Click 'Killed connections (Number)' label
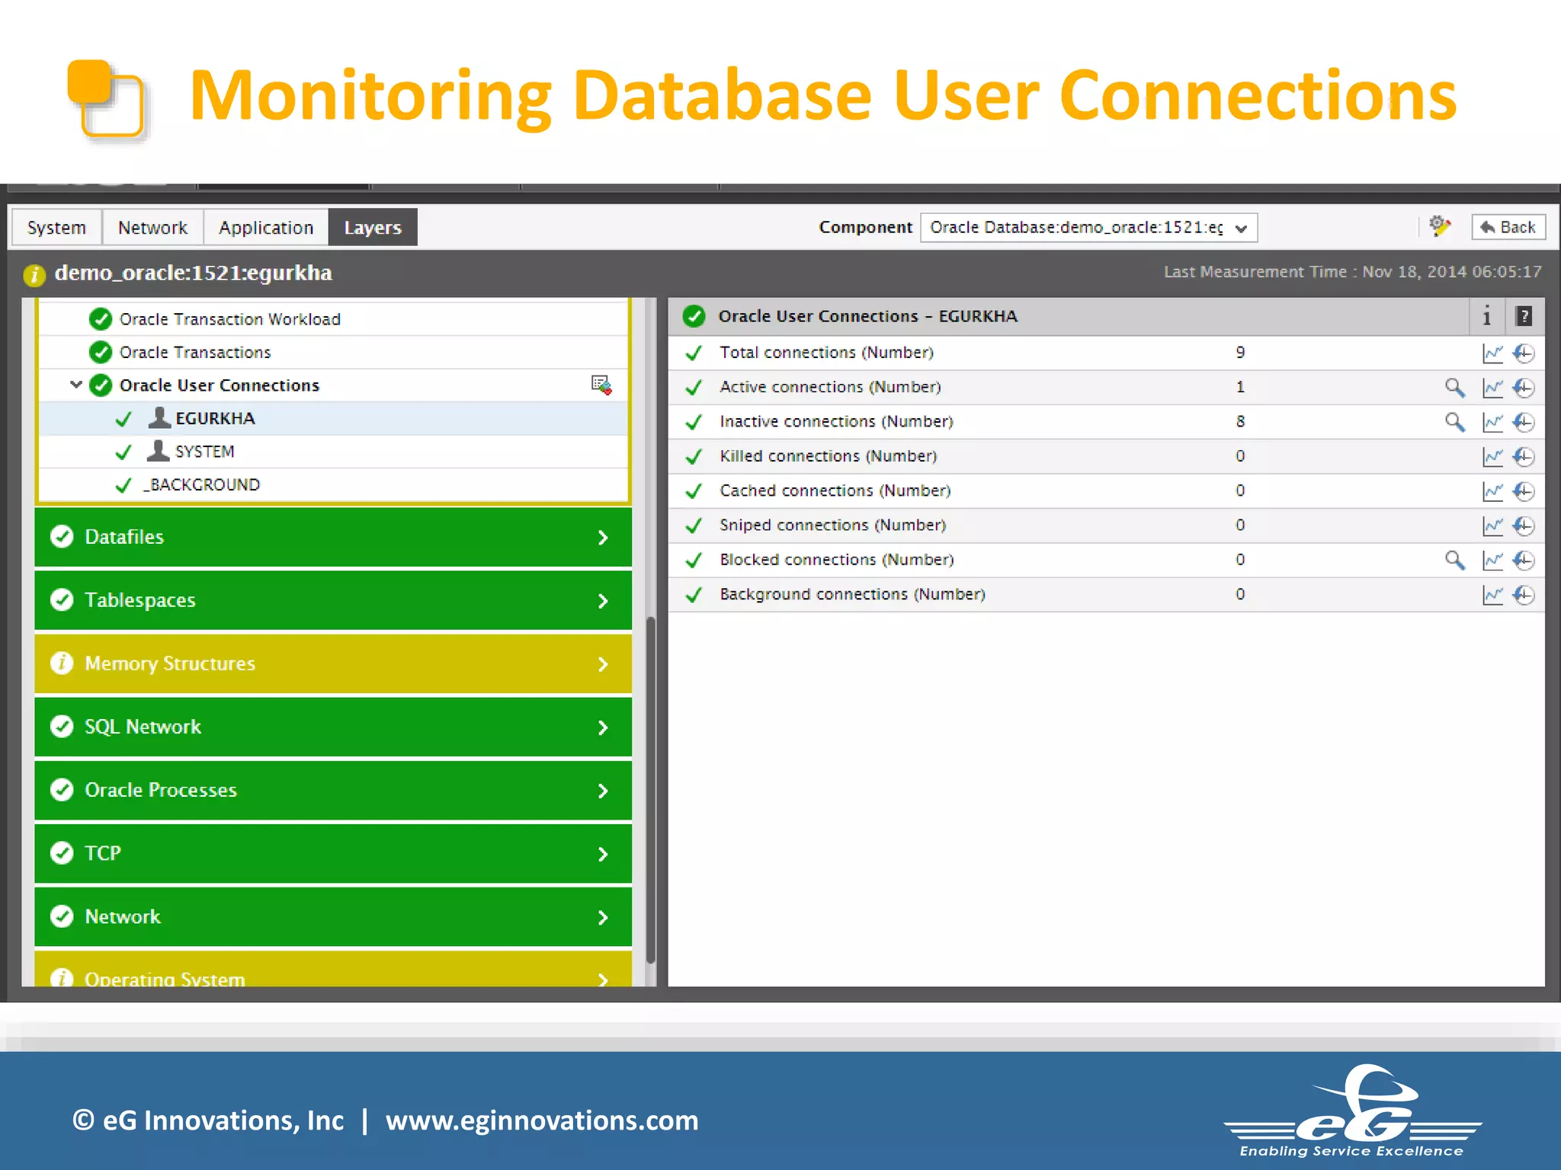Screen dimensions: 1561x1170 pos(828,456)
